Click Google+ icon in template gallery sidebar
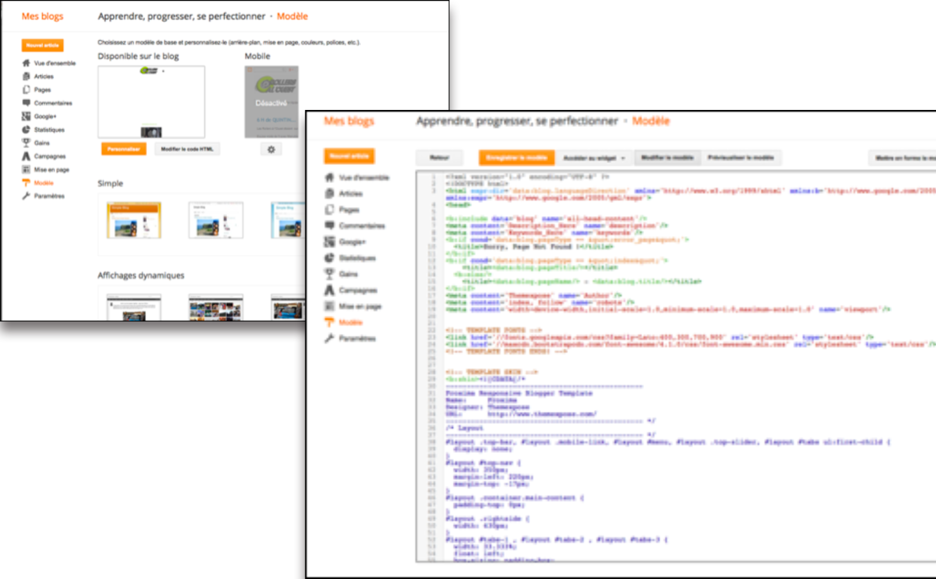 click(x=26, y=116)
